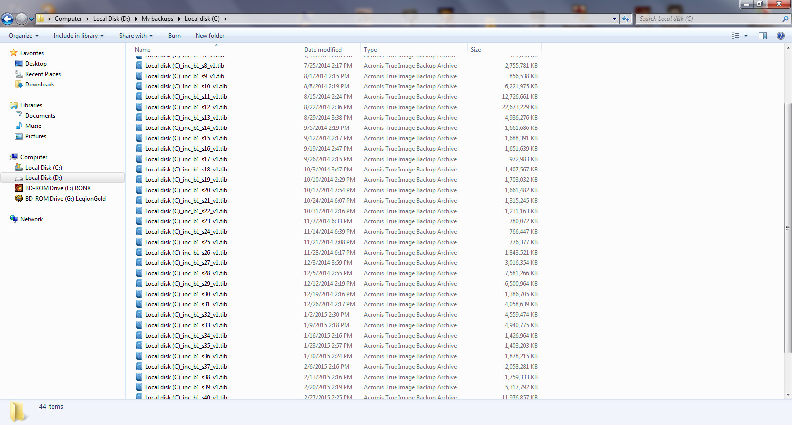Viewport: 792px width, 425px height.
Task: Click the Network icon in sidebar
Action: (14, 219)
